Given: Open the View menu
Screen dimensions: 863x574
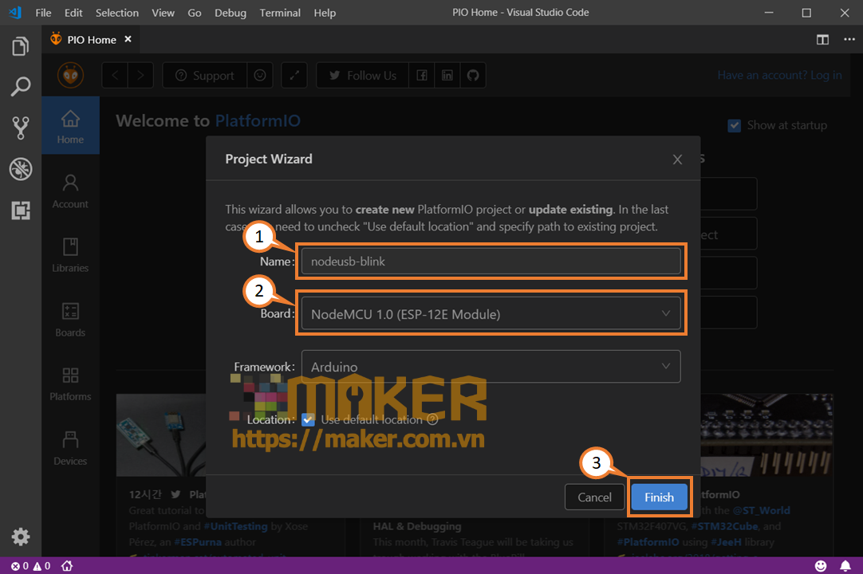Looking at the screenshot, I should [163, 13].
